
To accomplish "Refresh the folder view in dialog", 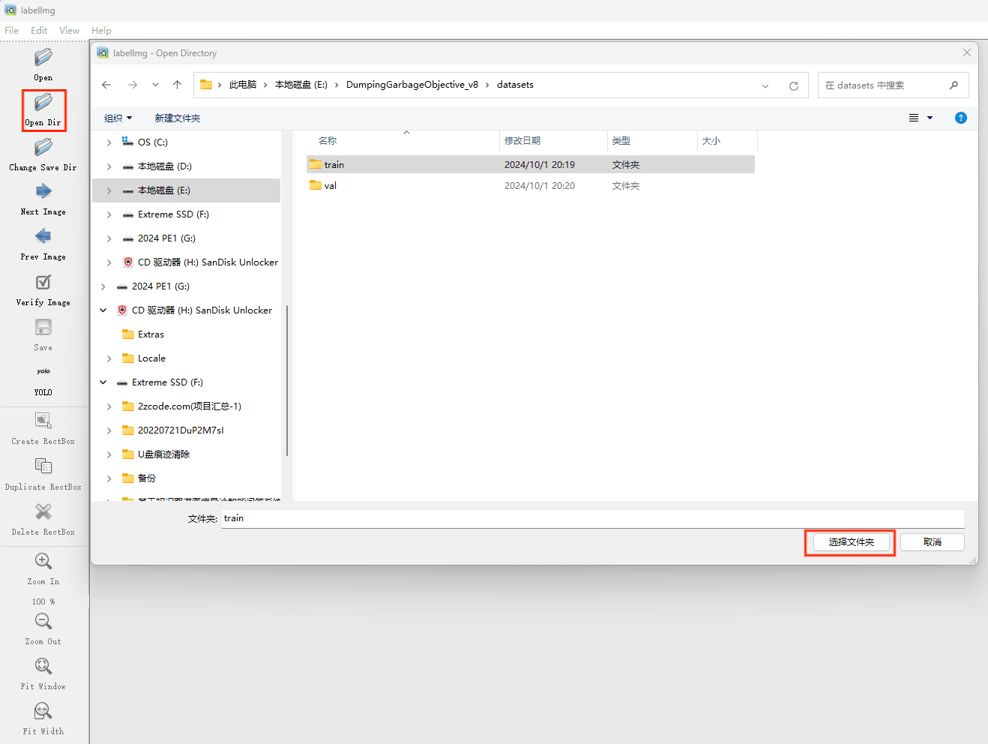I will click(794, 85).
